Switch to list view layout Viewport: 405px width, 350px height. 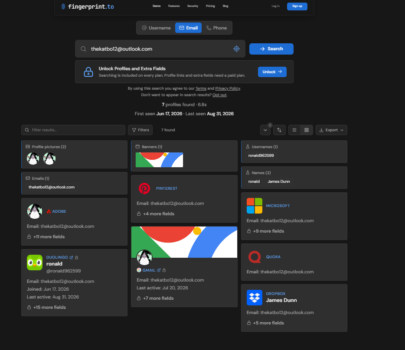pyautogui.click(x=294, y=130)
